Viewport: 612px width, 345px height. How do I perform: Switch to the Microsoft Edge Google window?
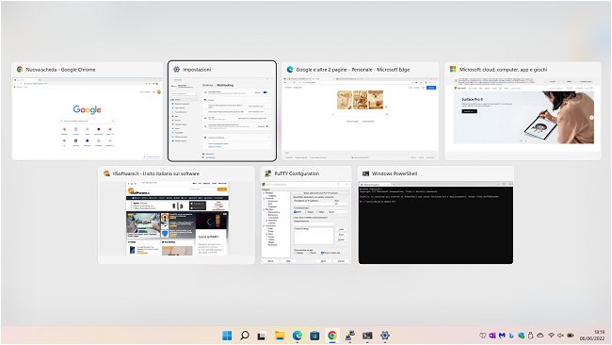pyautogui.click(x=361, y=111)
